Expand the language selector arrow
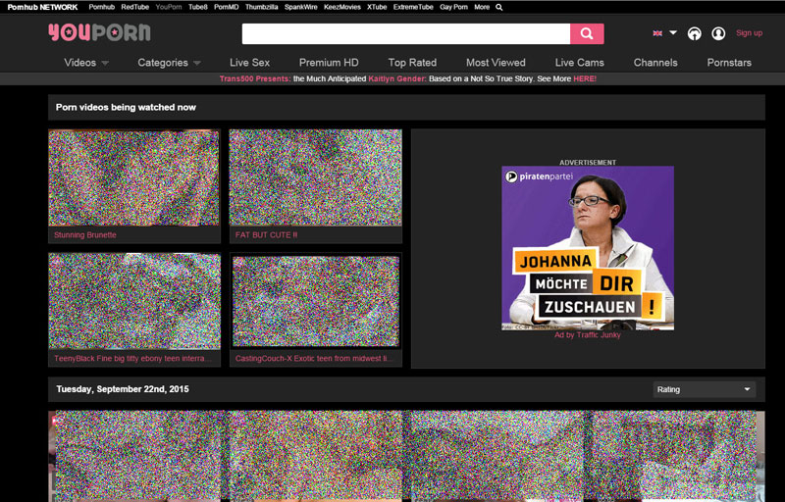785x502 pixels. click(673, 33)
